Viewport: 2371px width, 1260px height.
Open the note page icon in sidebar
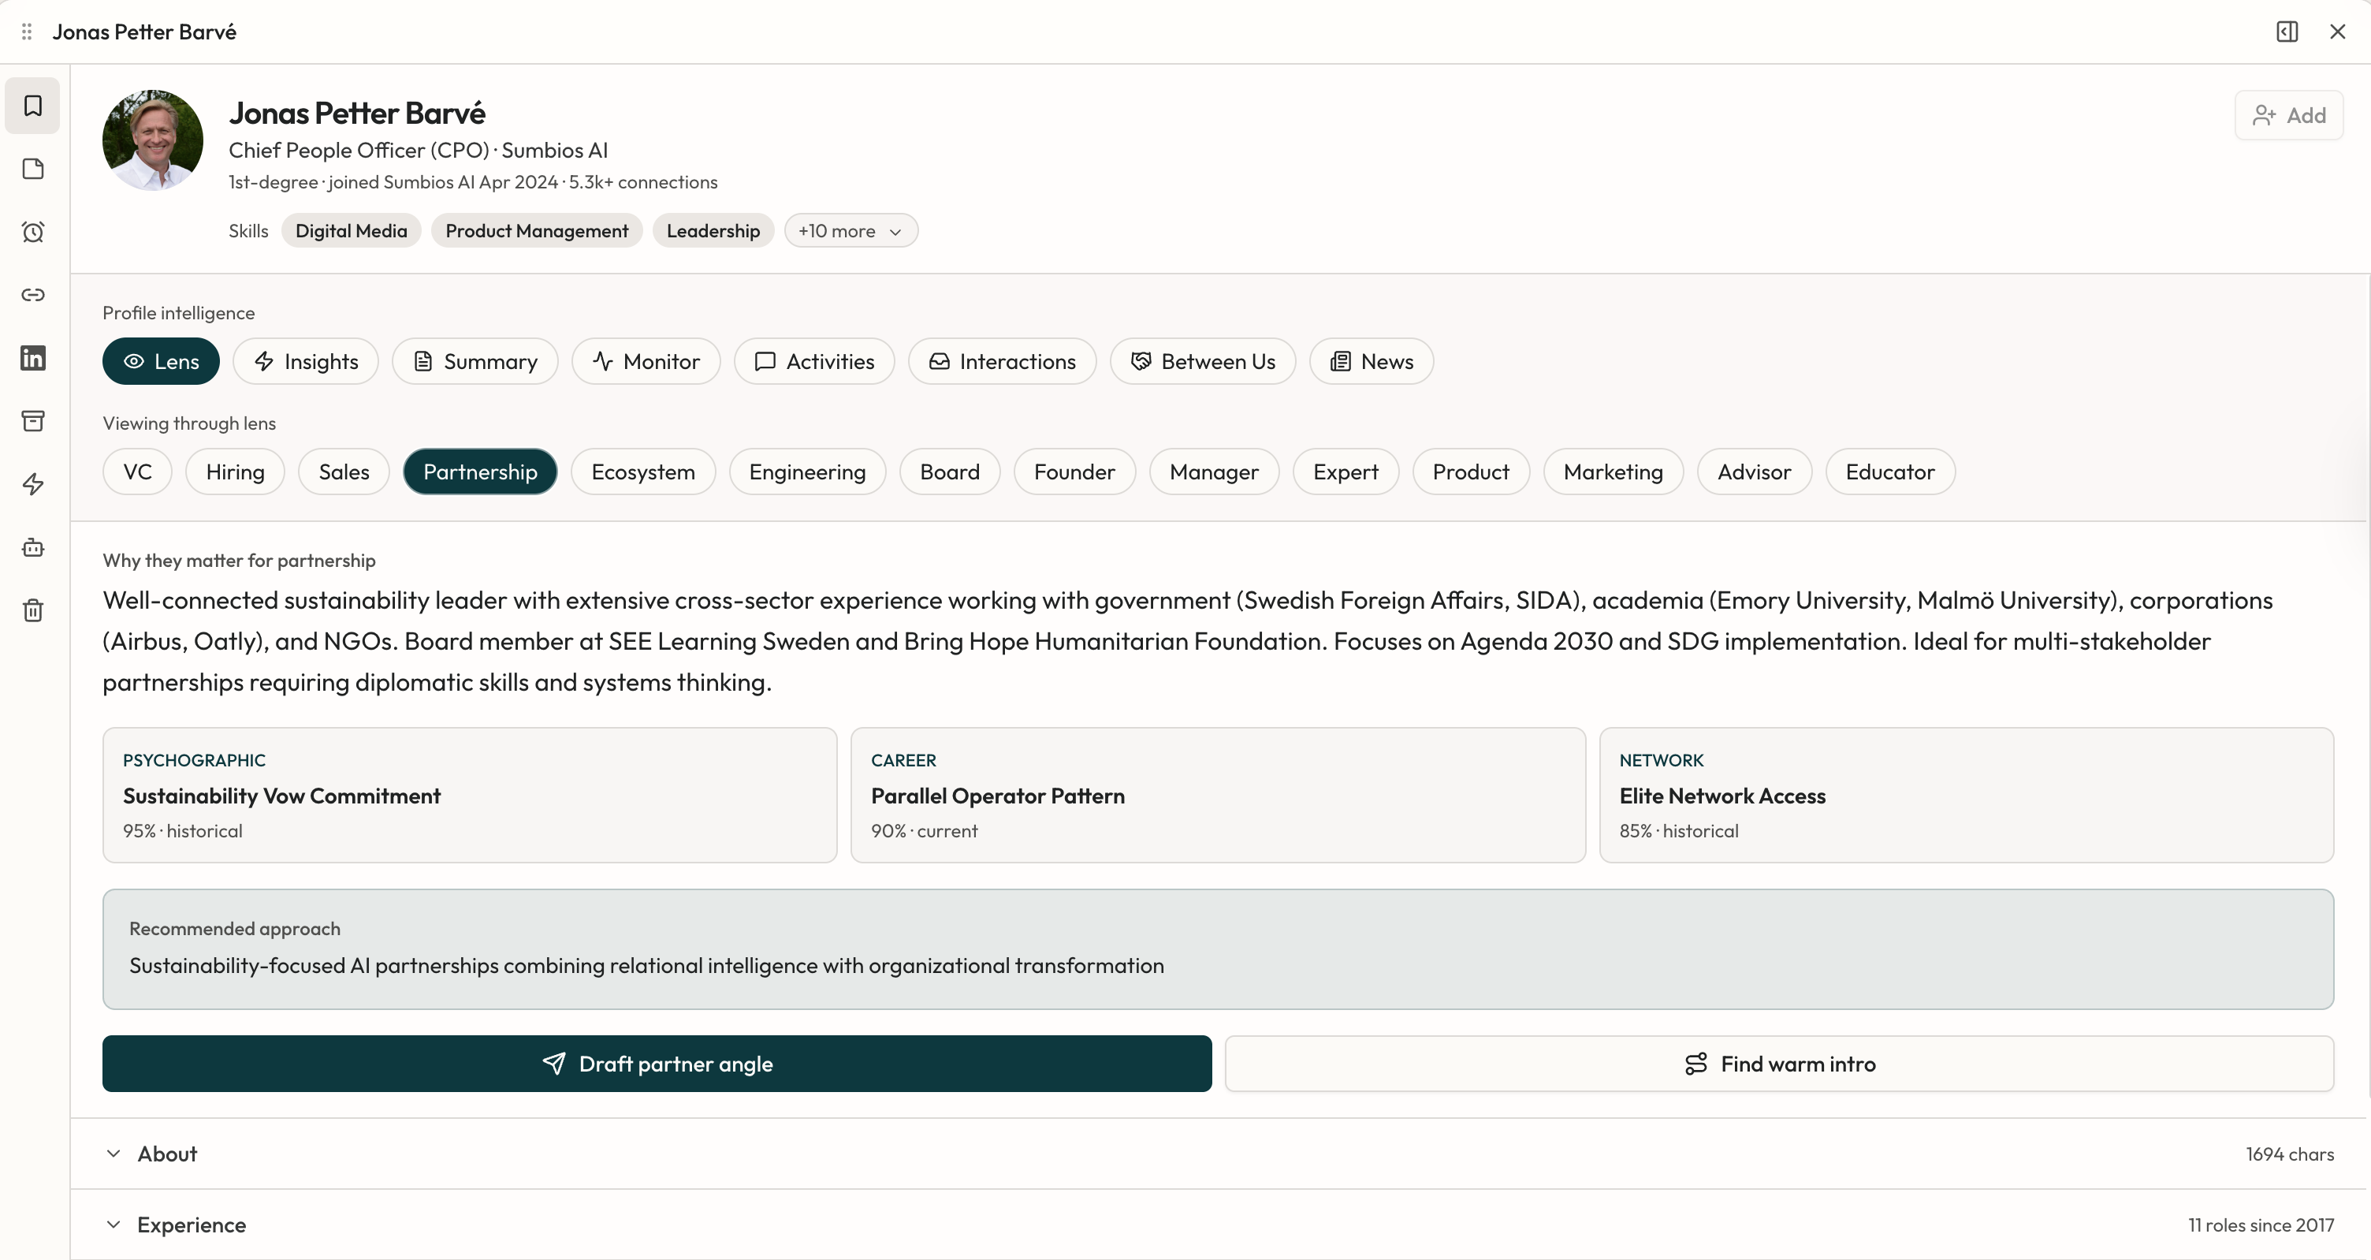[33, 169]
